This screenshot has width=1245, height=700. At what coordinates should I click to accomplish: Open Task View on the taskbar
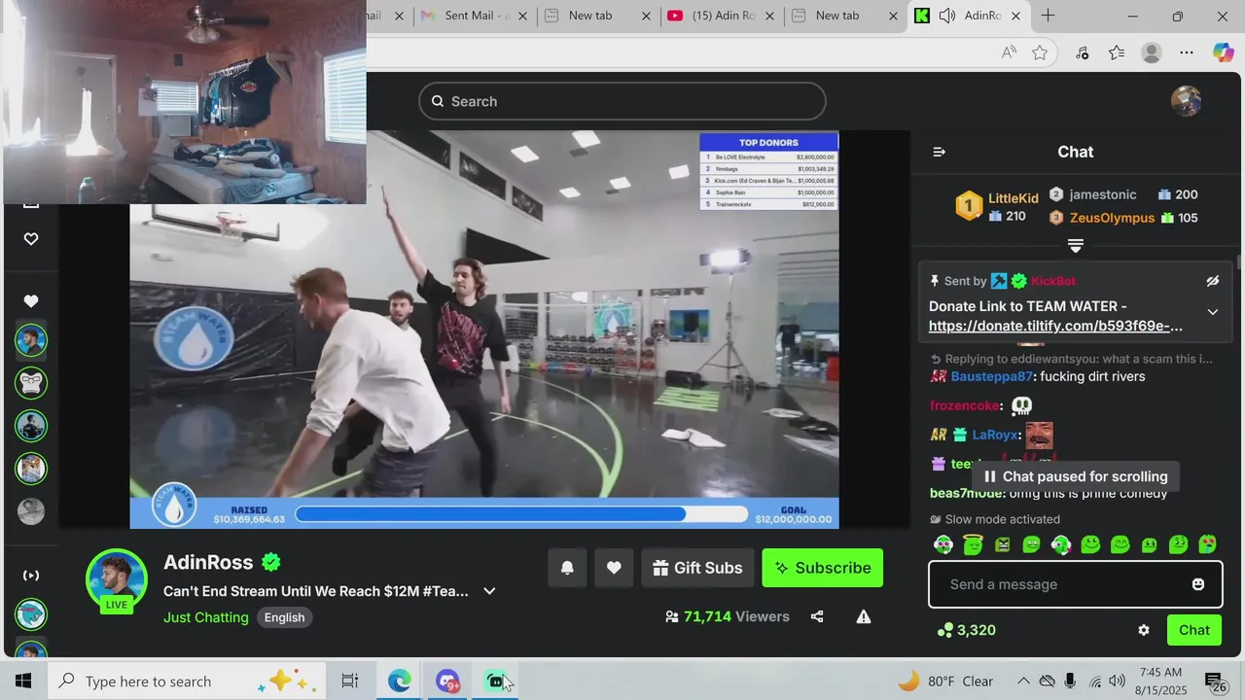coord(350,682)
